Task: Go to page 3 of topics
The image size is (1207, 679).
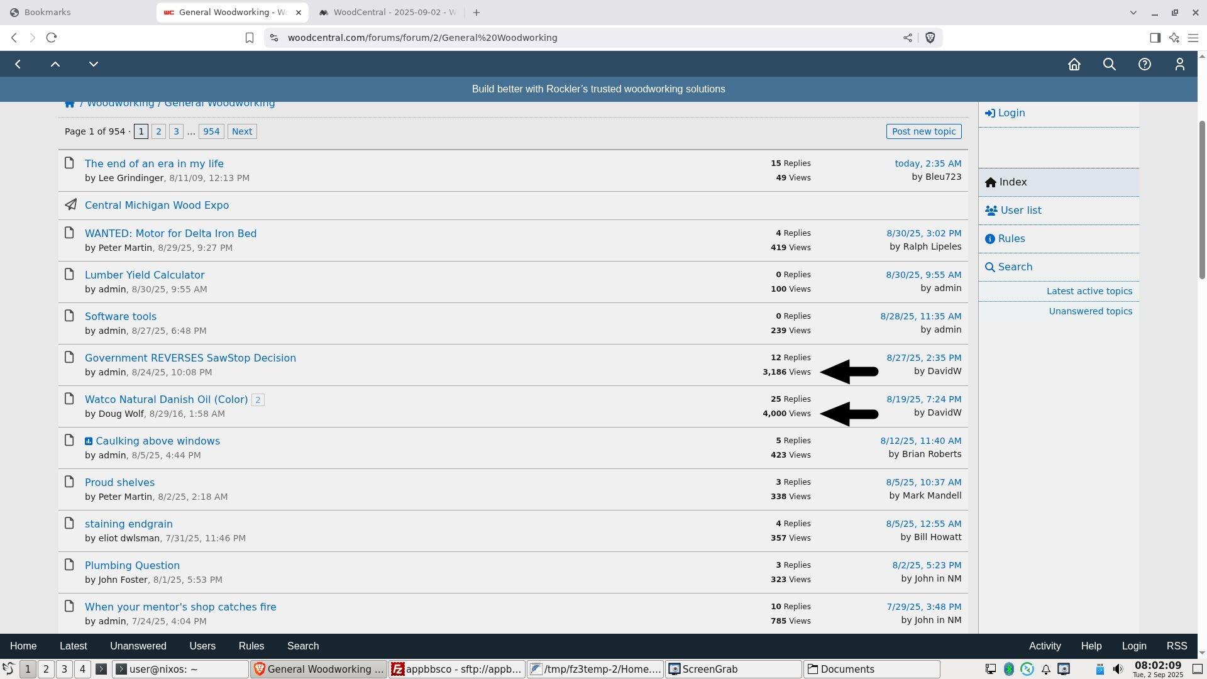Action: pyautogui.click(x=176, y=131)
